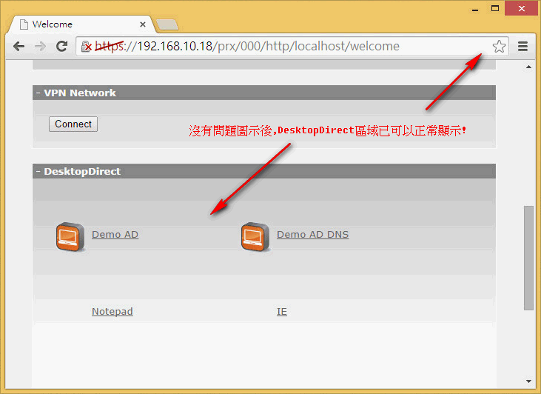Launch the Notepad link
This screenshot has width=541, height=394.
pos(112,312)
